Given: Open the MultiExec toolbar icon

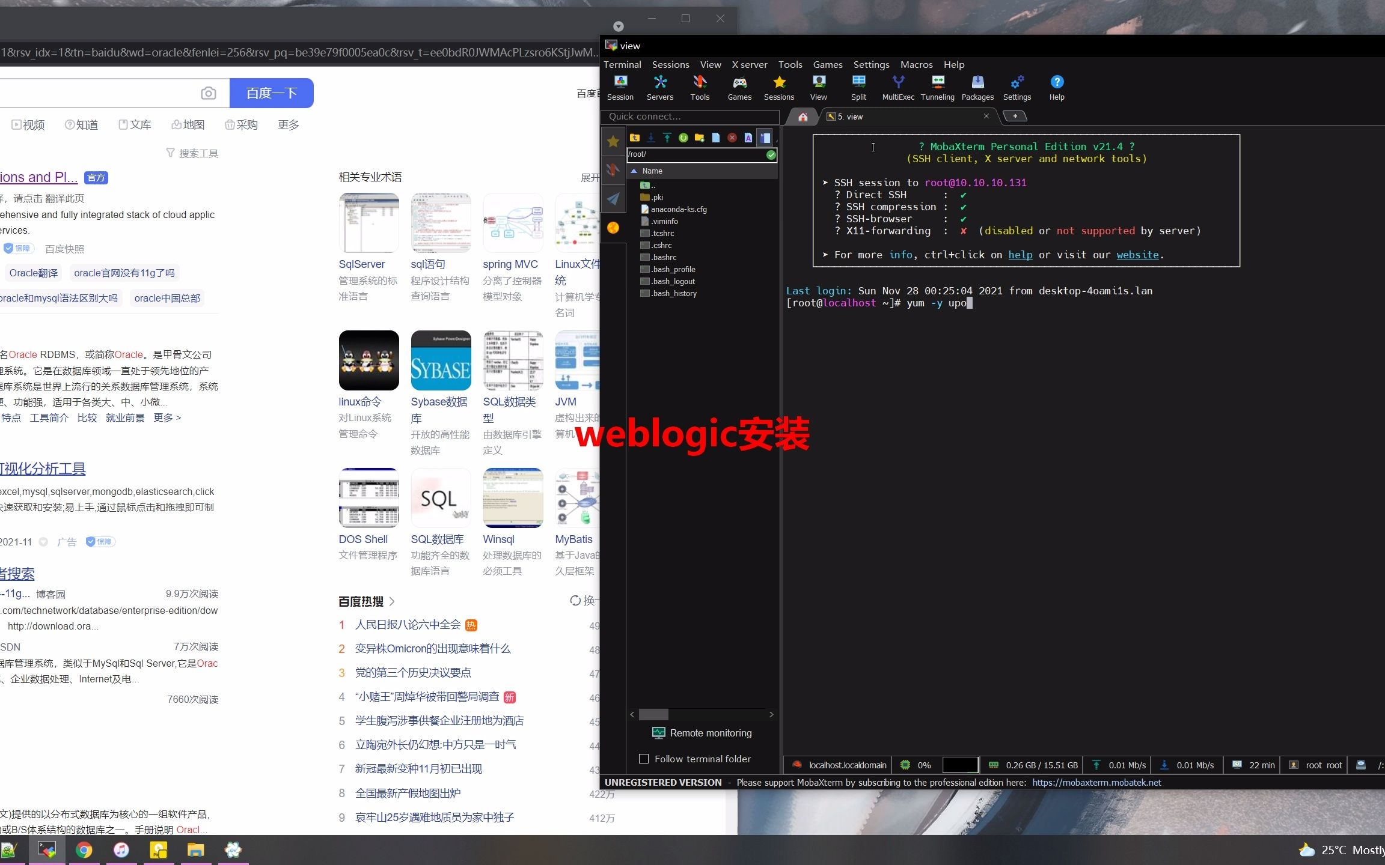Looking at the screenshot, I should pyautogui.click(x=898, y=88).
